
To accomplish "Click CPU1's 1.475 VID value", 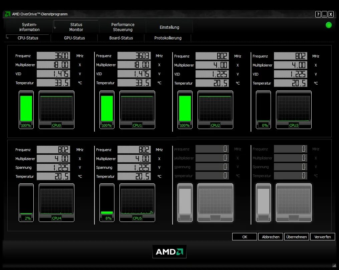I will (x=134, y=74).
